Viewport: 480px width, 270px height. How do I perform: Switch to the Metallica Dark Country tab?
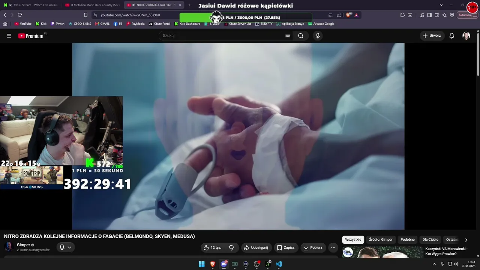92,5
